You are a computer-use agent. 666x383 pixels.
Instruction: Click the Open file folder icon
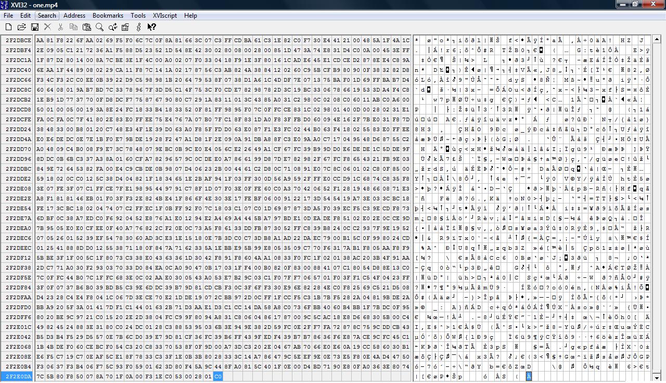pos(21,27)
